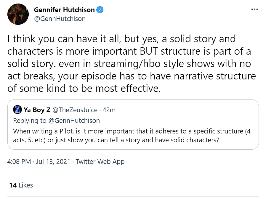Open the Gennifer Hutchison display name link
Viewport: 266px width, 199px height.
pyautogui.click(x=64, y=10)
